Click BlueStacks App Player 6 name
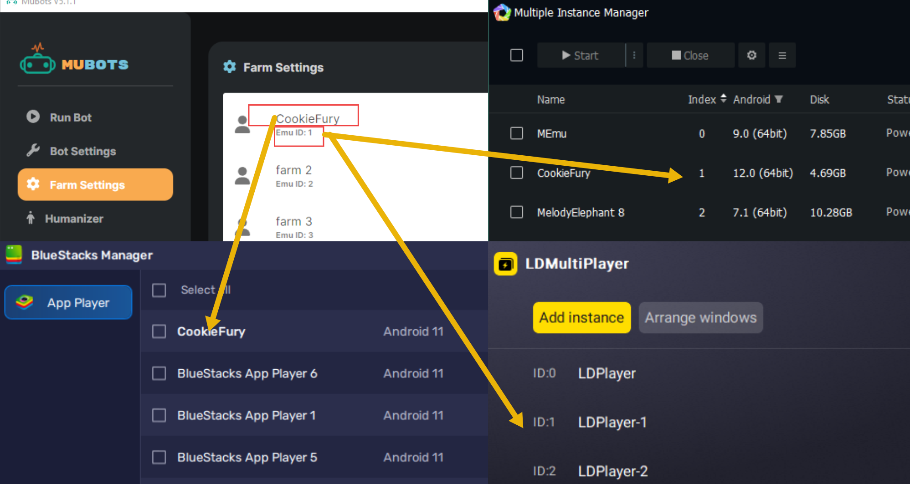Viewport: 910px width, 484px height. tap(247, 373)
